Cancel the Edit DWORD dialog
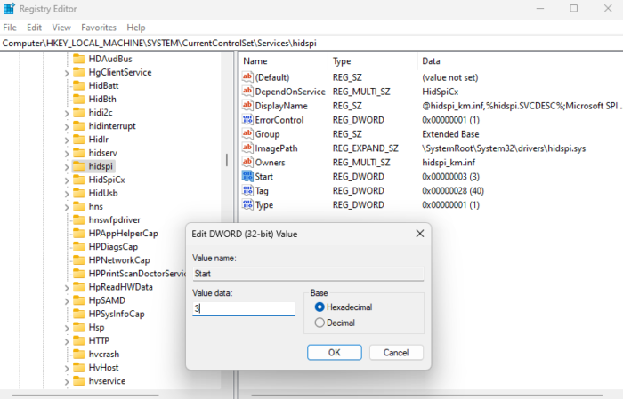623x399 pixels. (x=396, y=352)
